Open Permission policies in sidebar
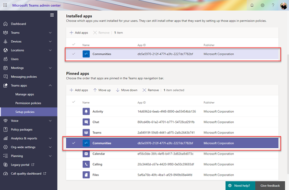289x190 pixels. [x=28, y=103]
